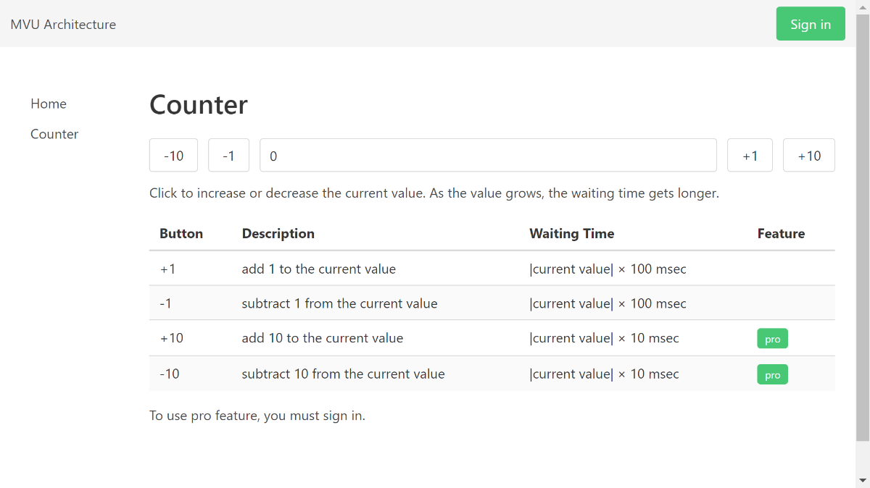The image size is (870, 488).
Task: Click the pro badge in +10 row
Action: (x=772, y=339)
